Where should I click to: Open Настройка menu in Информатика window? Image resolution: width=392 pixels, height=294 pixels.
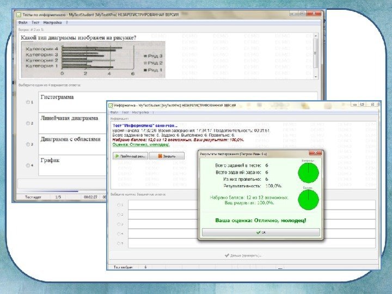[x=140, y=113]
